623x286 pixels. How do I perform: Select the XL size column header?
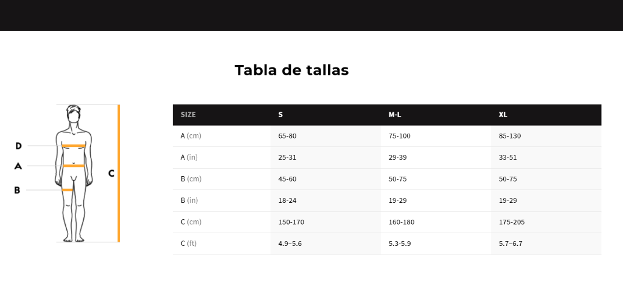pyautogui.click(x=503, y=115)
